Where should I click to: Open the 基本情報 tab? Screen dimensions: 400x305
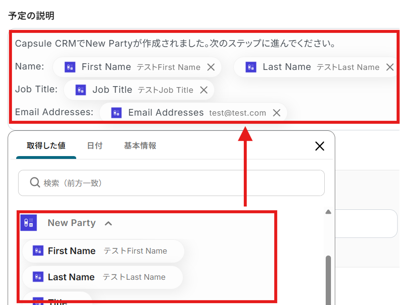tap(140, 146)
